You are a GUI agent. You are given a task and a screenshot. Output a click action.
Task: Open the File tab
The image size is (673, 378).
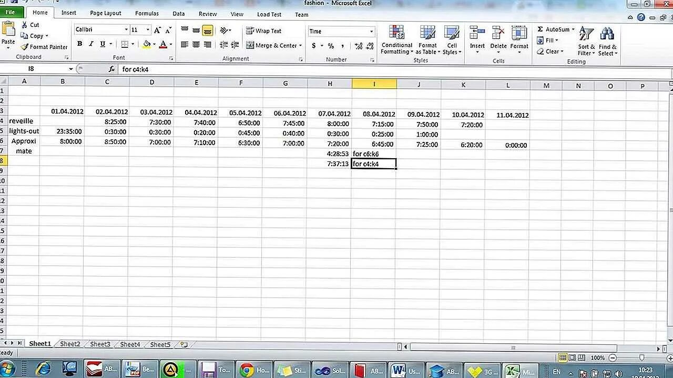(x=11, y=12)
